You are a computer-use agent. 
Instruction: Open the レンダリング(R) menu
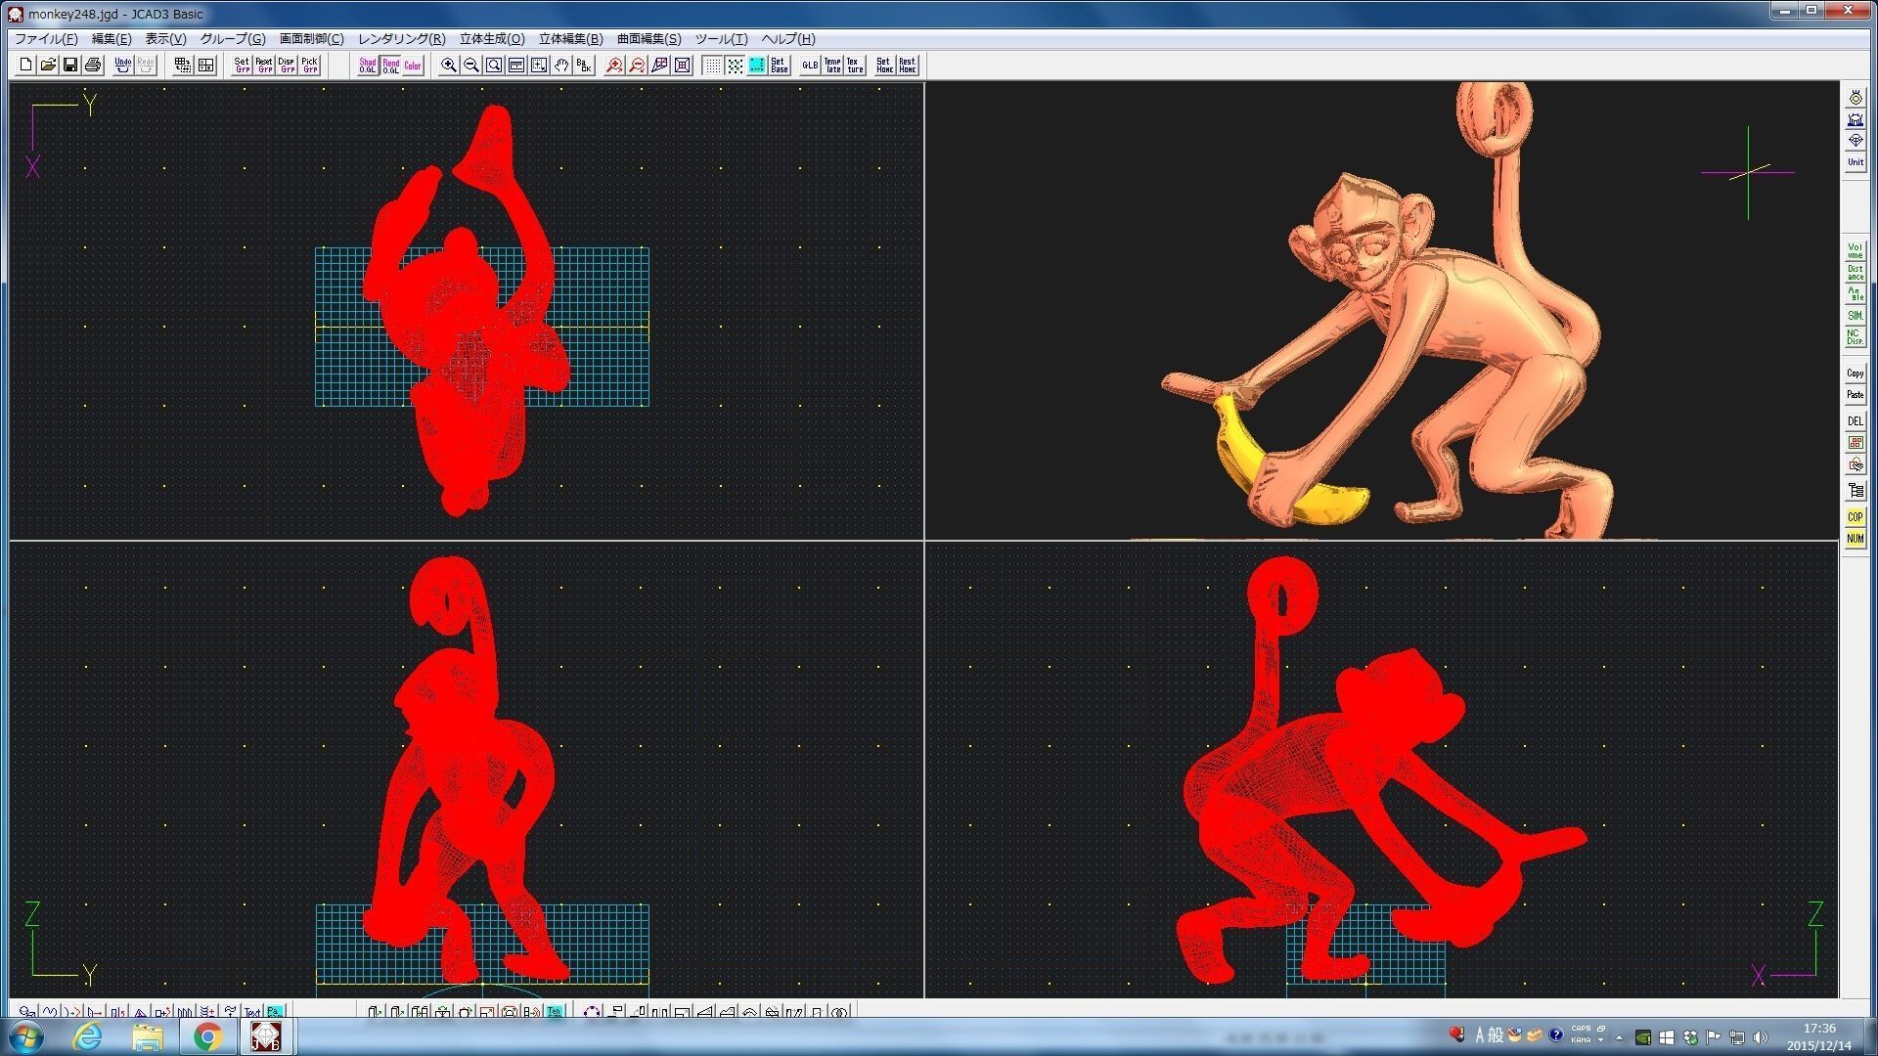[401, 39]
